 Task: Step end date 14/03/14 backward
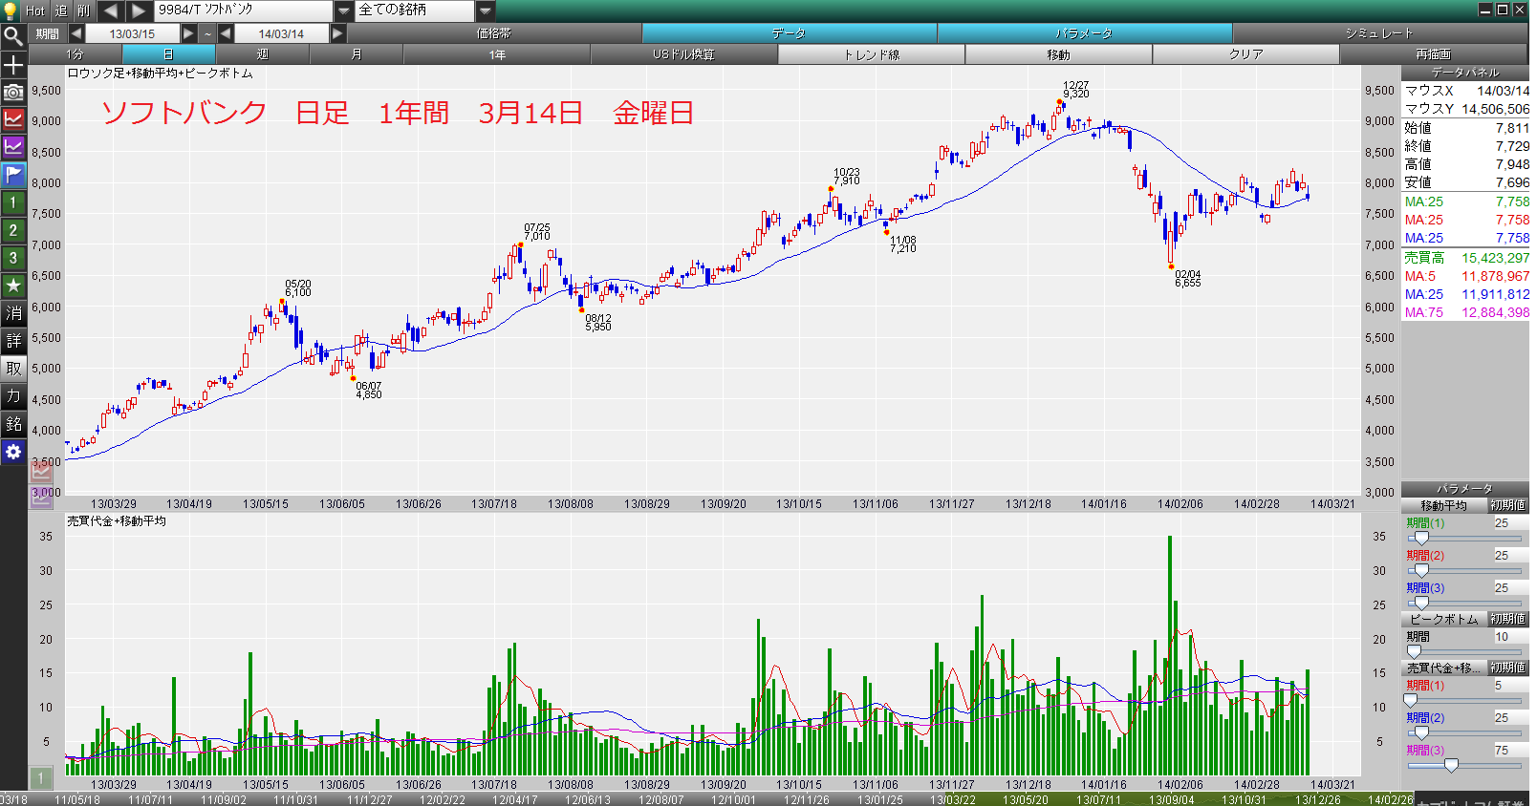click(x=226, y=33)
